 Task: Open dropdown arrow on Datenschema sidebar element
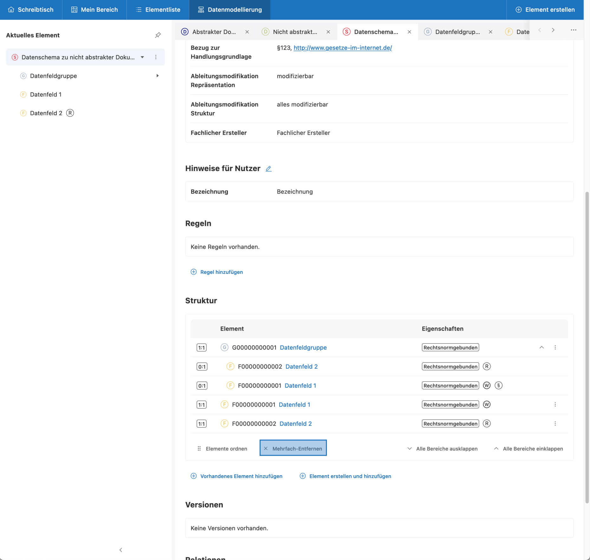click(x=142, y=57)
